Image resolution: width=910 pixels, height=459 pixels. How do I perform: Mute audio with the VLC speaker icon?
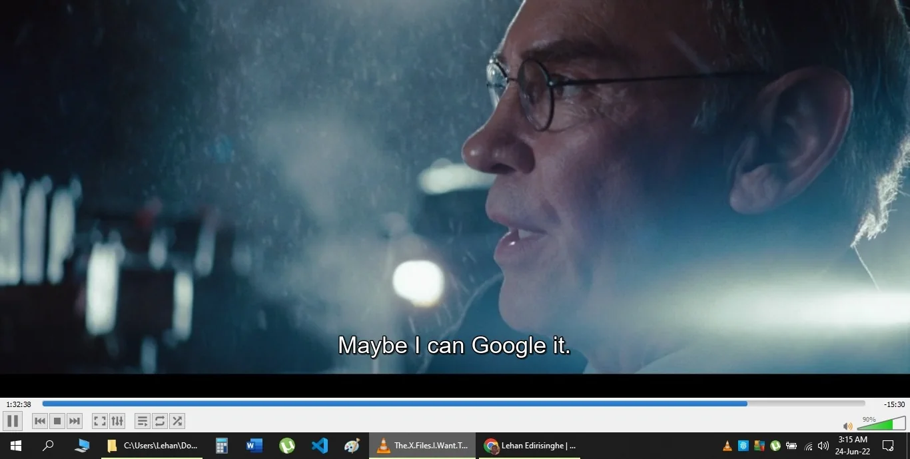tap(847, 426)
